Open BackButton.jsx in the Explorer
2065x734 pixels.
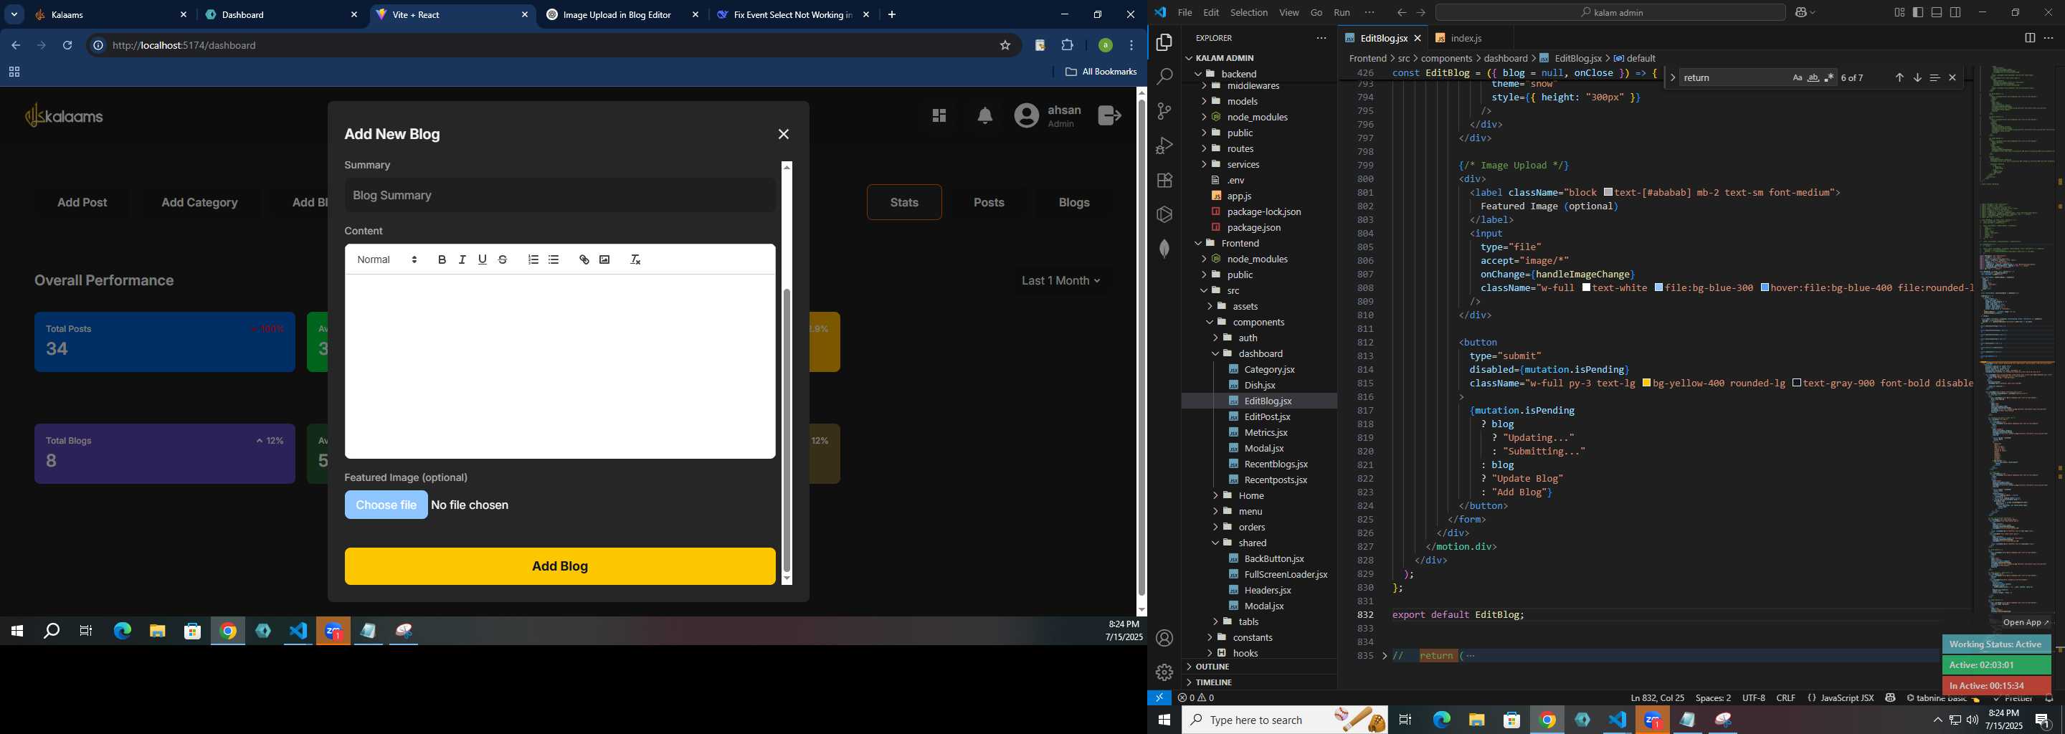coord(1274,559)
